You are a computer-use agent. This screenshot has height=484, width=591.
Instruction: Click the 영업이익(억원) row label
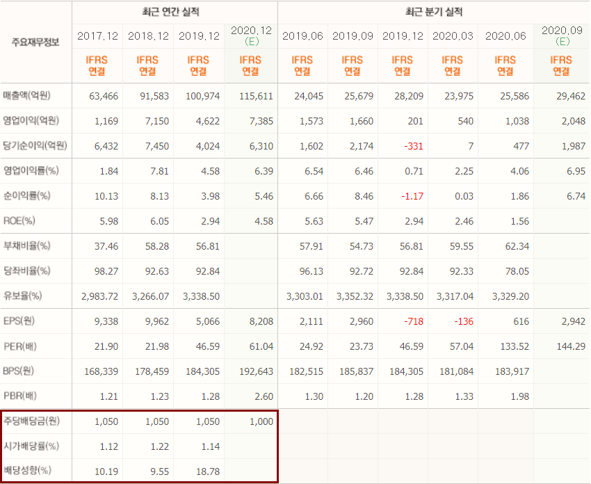coord(31,120)
